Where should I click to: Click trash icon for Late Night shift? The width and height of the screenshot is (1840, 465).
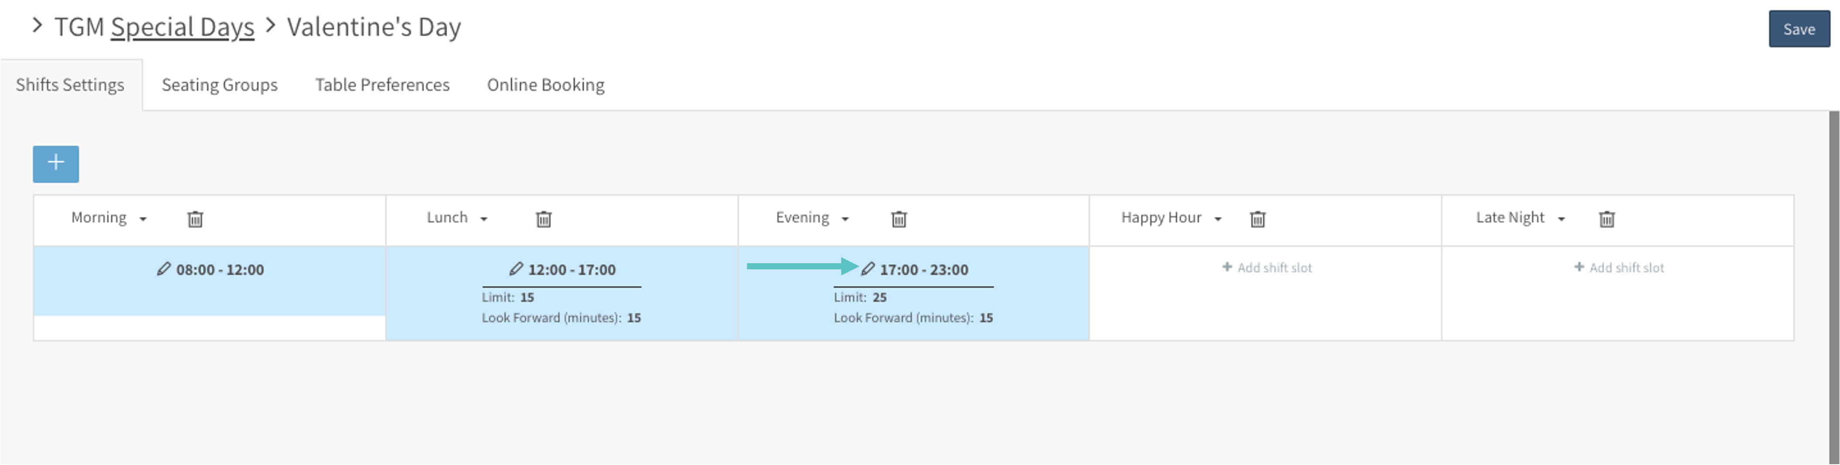(x=1606, y=219)
